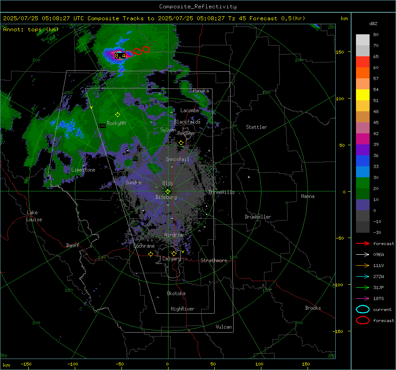Click the blue 36-33 dBZ legend swatch
This screenshot has height=370, width=396.
click(363, 161)
